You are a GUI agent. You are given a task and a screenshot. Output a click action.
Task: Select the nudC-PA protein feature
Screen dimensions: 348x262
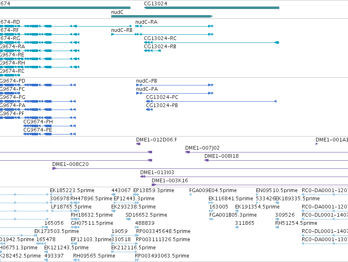click(x=175, y=93)
